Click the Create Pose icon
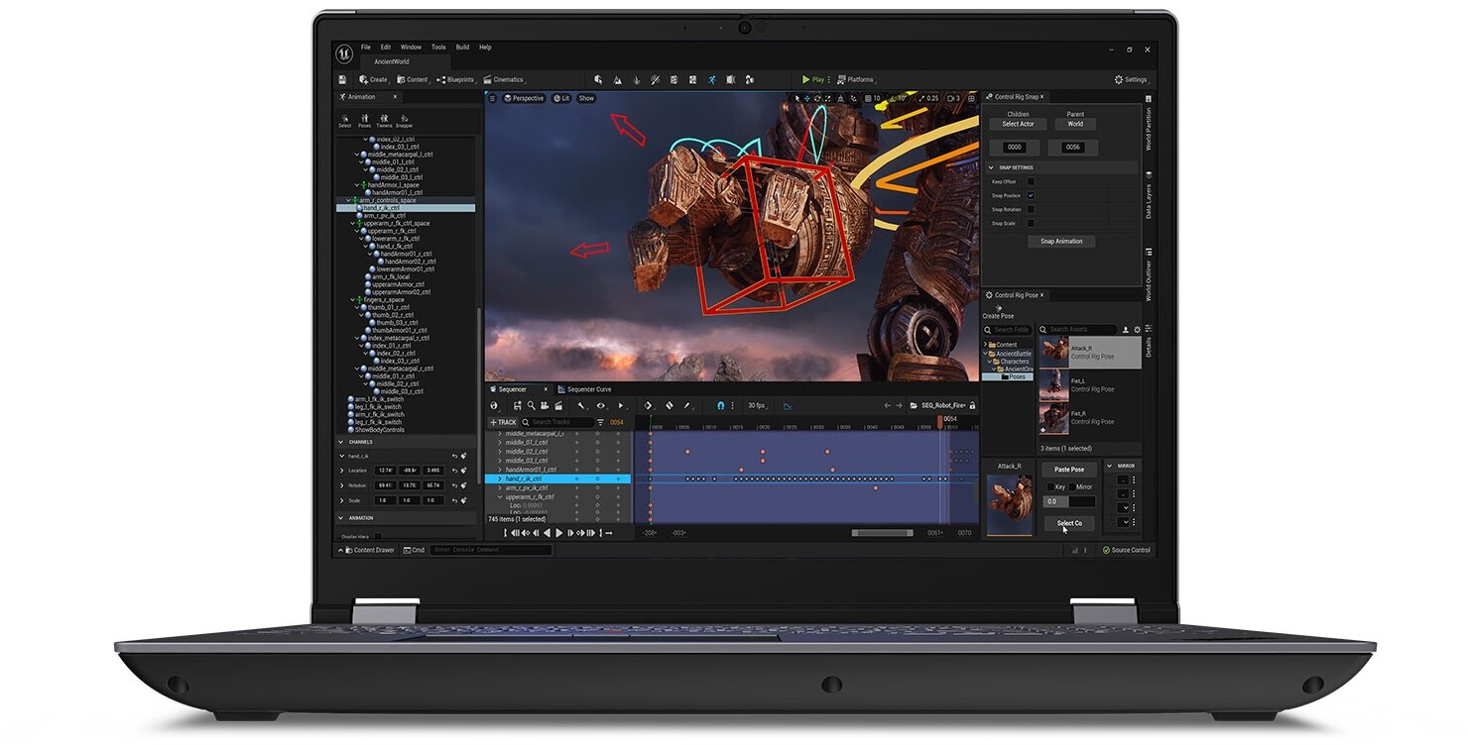This screenshot has width=1468, height=745. (x=998, y=308)
